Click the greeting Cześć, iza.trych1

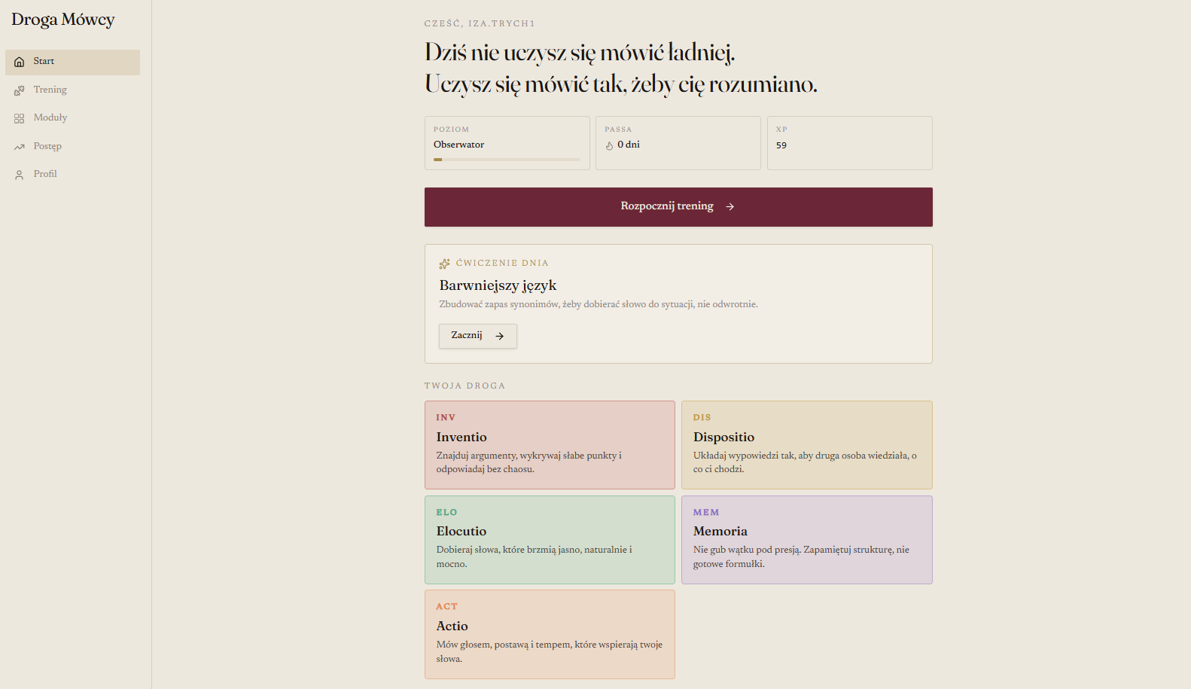pos(480,23)
